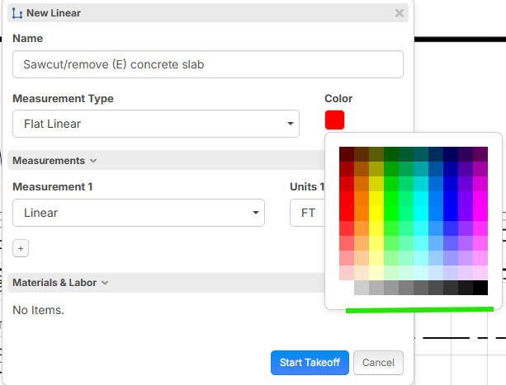Pick bright green in the palette

(391, 214)
